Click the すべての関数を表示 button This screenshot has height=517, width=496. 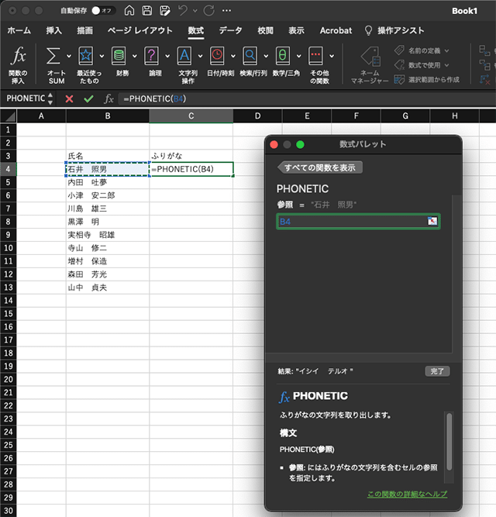point(320,168)
